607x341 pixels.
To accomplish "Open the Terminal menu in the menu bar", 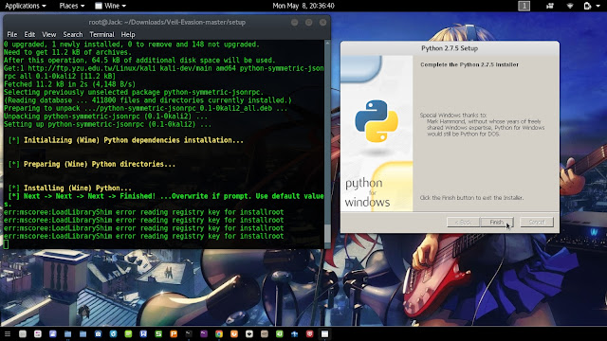I will pyautogui.click(x=101, y=34).
